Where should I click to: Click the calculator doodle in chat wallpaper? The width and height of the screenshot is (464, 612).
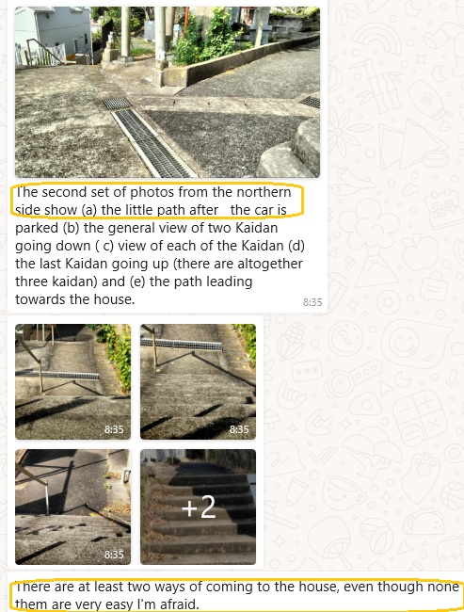pyautogui.click(x=420, y=420)
